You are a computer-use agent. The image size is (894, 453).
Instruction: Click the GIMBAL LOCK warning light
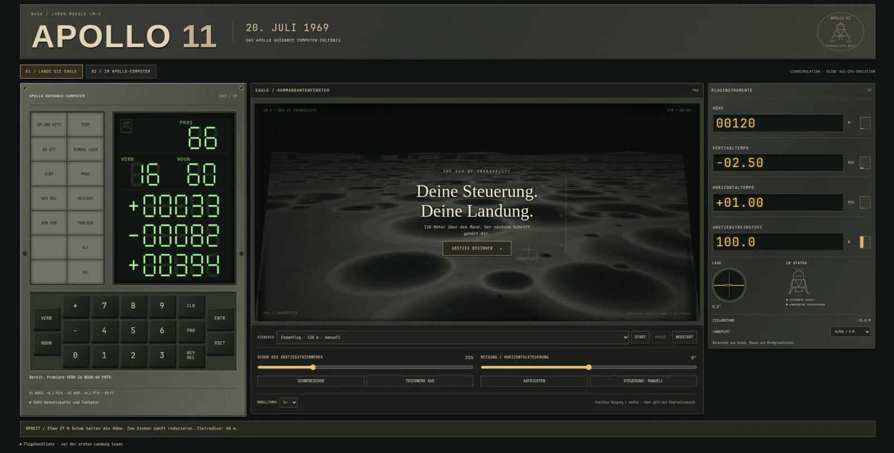[x=85, y=149]
